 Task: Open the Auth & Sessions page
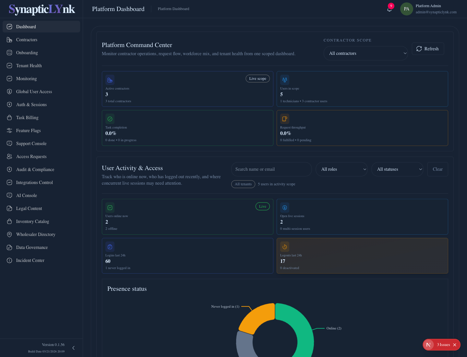pyautogui.click(x=31, y=105)
